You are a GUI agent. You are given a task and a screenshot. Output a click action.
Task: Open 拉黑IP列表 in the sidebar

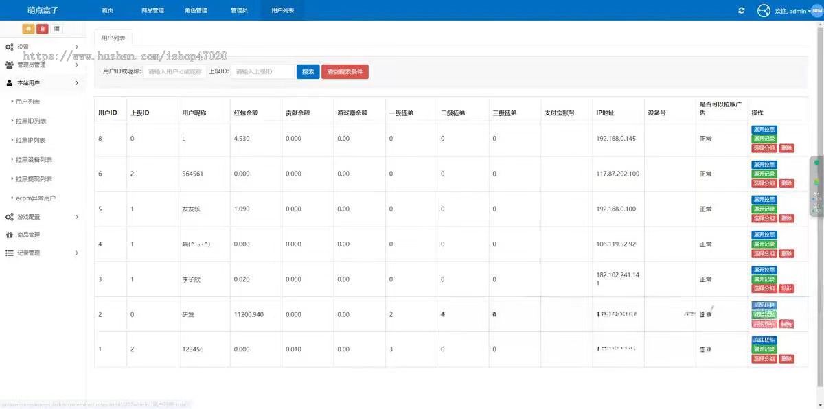pos(31,140)
